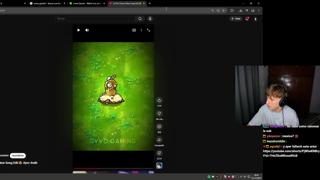Click the bold TB tray icon
Screen dimensions: 320x180
point(225,177)
